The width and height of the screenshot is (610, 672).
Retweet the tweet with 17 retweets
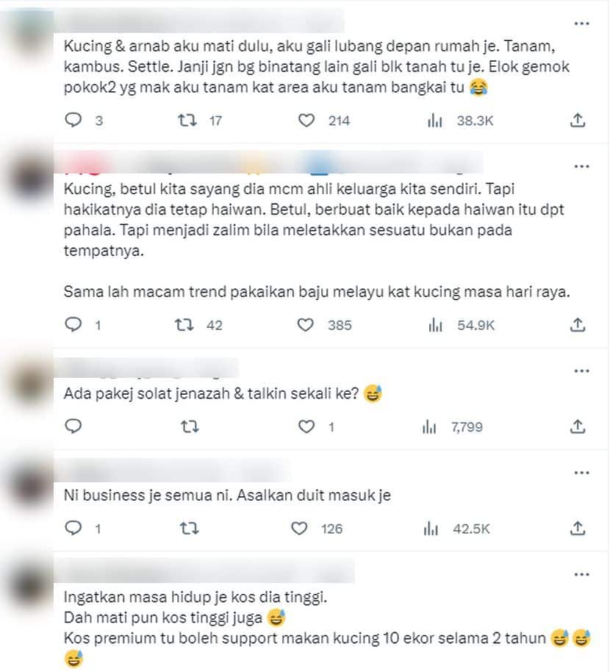coord(187,121)
